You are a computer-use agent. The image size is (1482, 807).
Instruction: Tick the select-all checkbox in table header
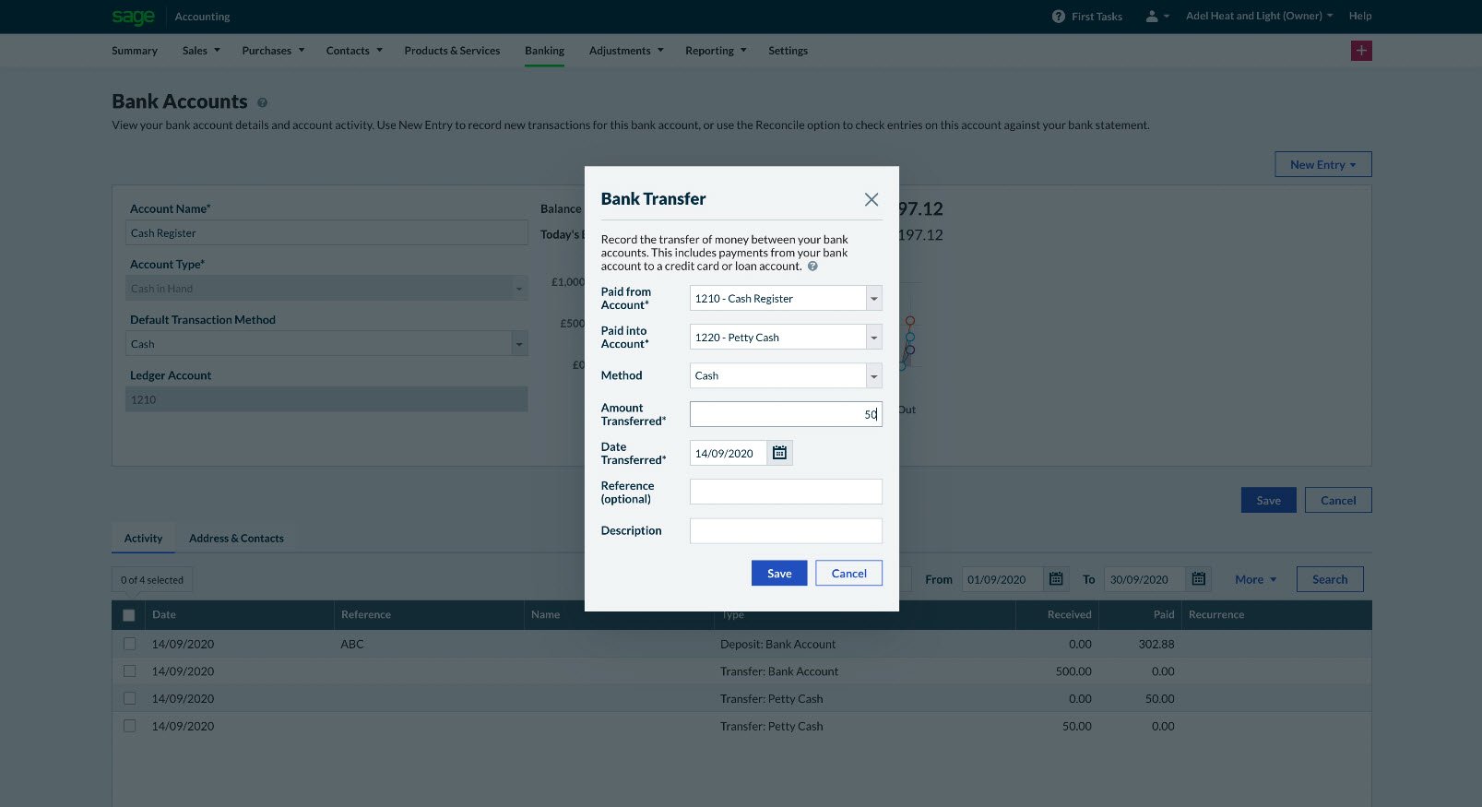(x=129, y=615)
